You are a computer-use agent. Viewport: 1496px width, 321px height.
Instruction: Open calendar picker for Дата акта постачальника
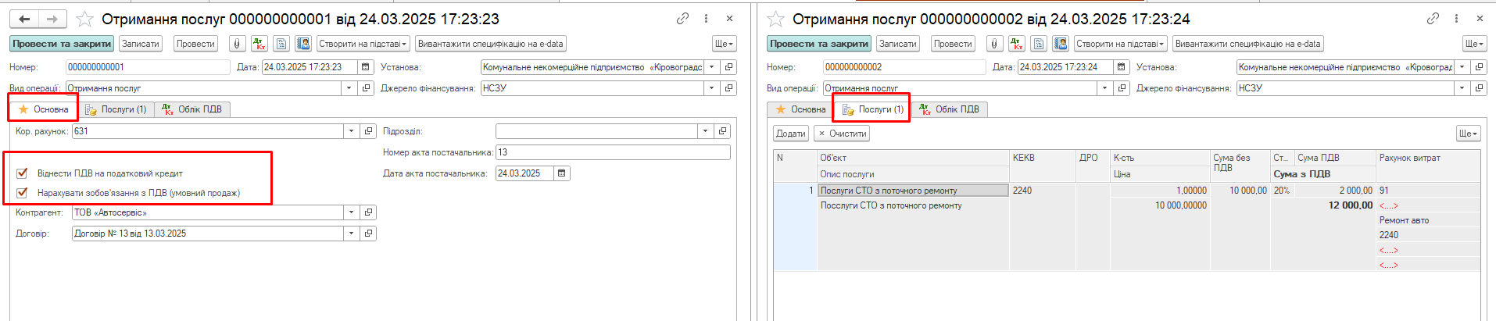pos(561,173)
